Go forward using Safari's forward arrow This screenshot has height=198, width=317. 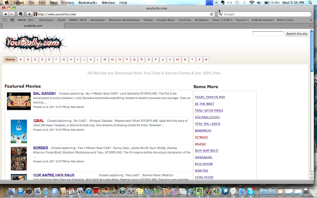point(12,14)
